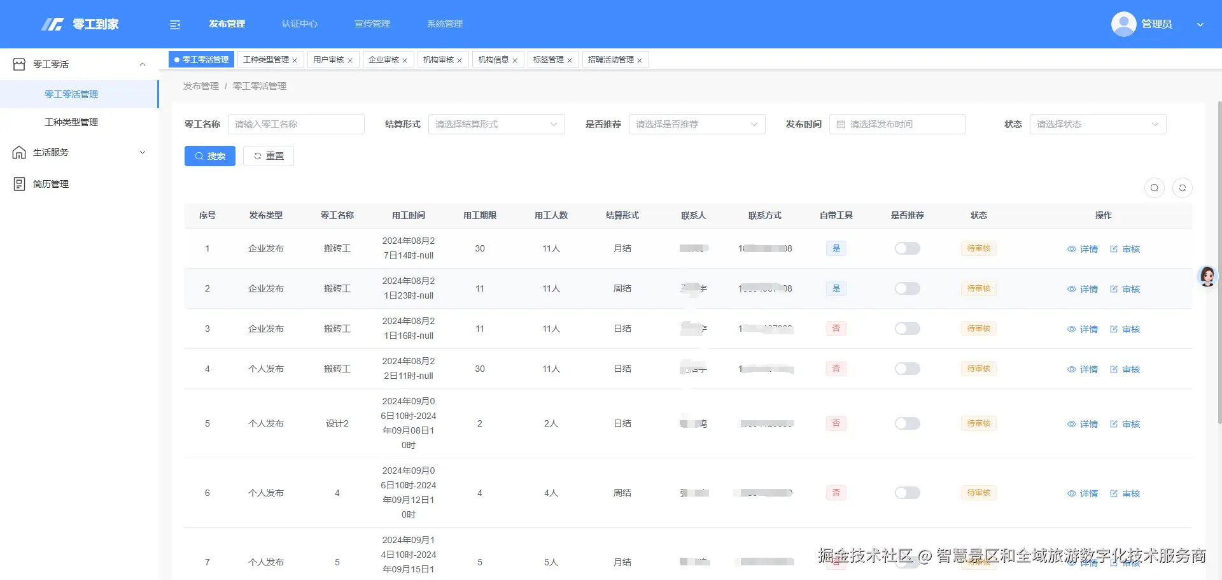Click the 待审核 status badge on row 4
Image resolution: width=1222 pixels, height=580 pixels.
coord(978,369)
